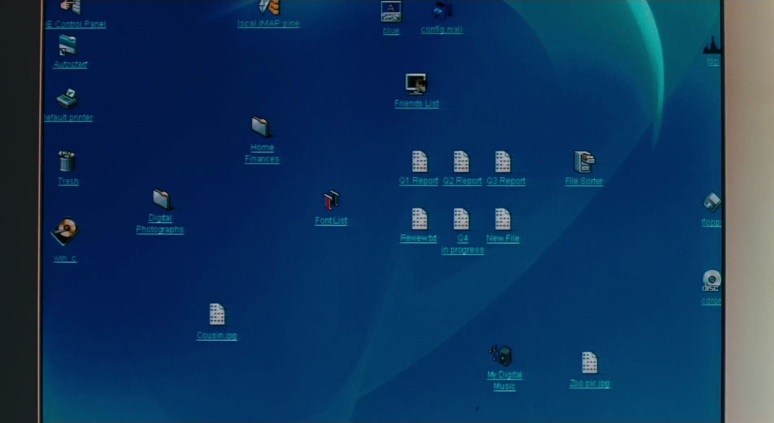The width and height of the screenshot is (774, 423).
Task: Launch the local IMAP pine icon
Action: point(269,7)
